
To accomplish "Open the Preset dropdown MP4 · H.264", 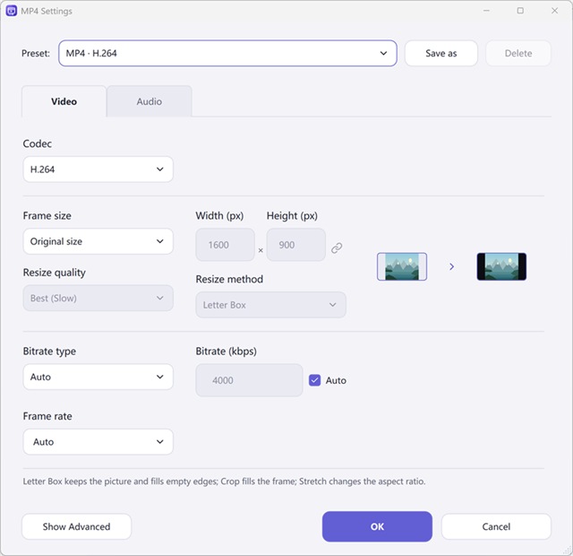I will click(227, 54).
